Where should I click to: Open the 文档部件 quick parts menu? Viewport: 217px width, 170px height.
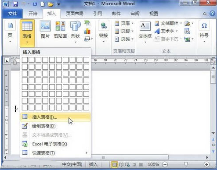coord(168,23)
